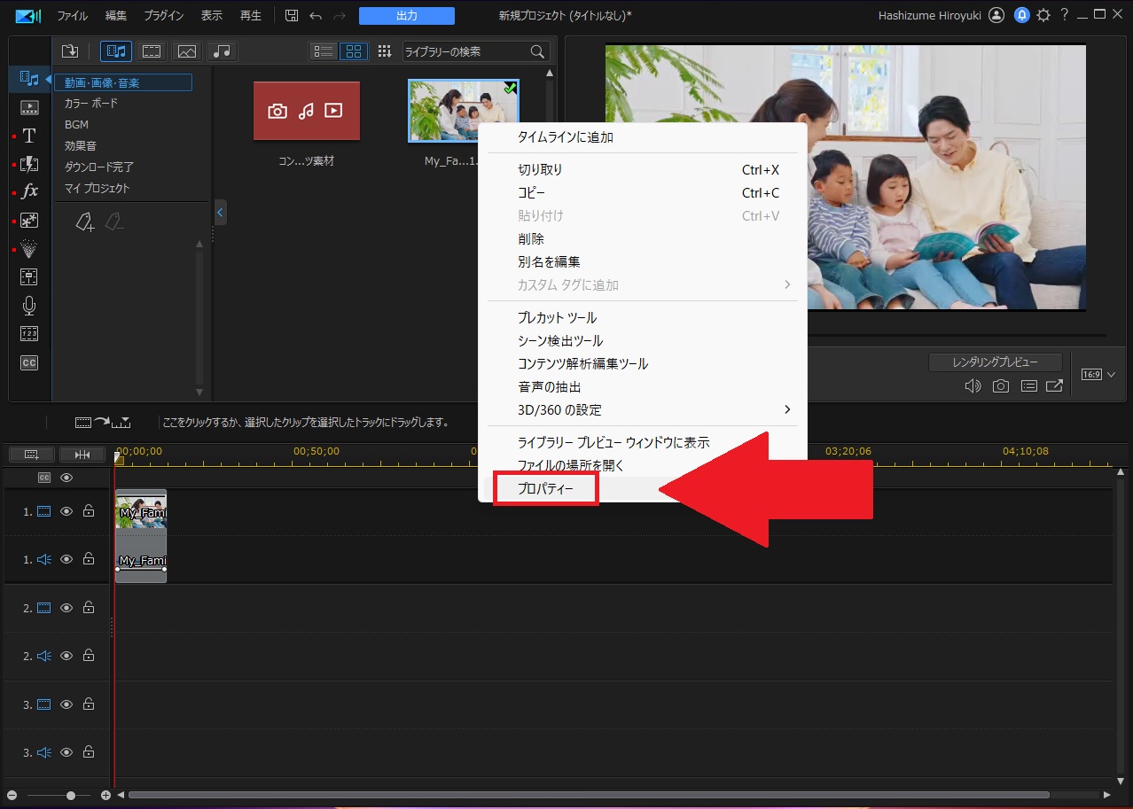Toggle visibility of video track 1
1133x809 pixels.
[66, 511]
